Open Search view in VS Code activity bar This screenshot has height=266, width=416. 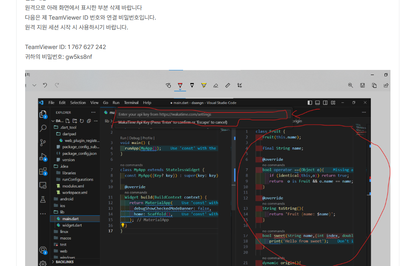point(43,128)
